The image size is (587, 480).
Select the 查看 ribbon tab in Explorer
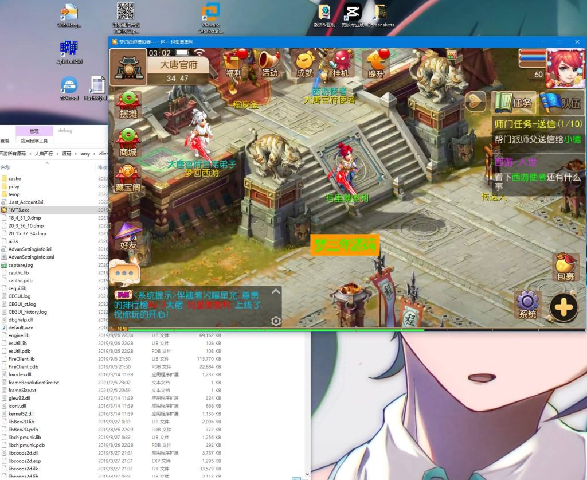[x=5, y=141]
